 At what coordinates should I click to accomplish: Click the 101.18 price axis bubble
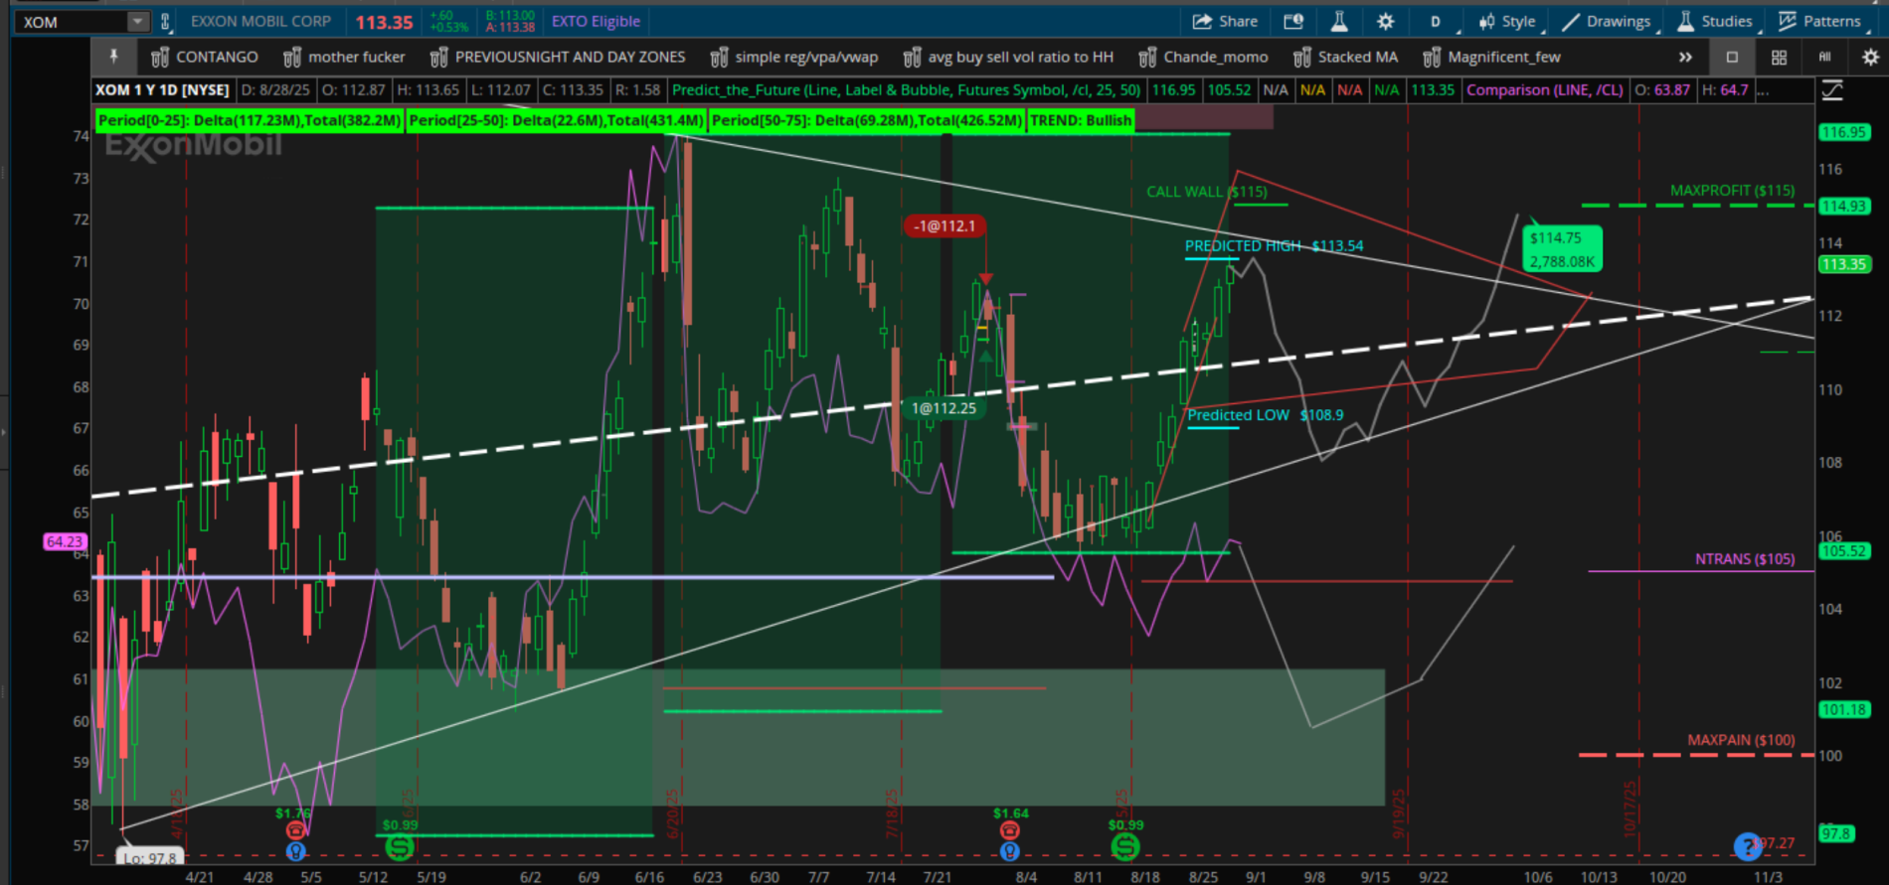pyautogui.click(x=1844, y=710)
